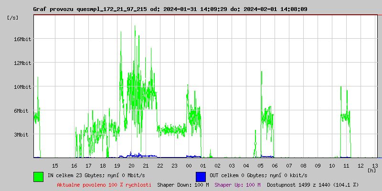Click hour 05 on the time axis
This screenshot has width=382, height=191.
pyautogui.click(x=260, y=165)
